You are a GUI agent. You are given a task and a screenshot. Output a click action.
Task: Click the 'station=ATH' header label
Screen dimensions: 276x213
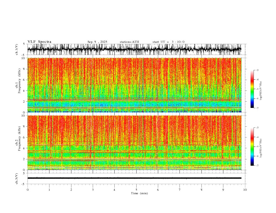tap(129, 42)
